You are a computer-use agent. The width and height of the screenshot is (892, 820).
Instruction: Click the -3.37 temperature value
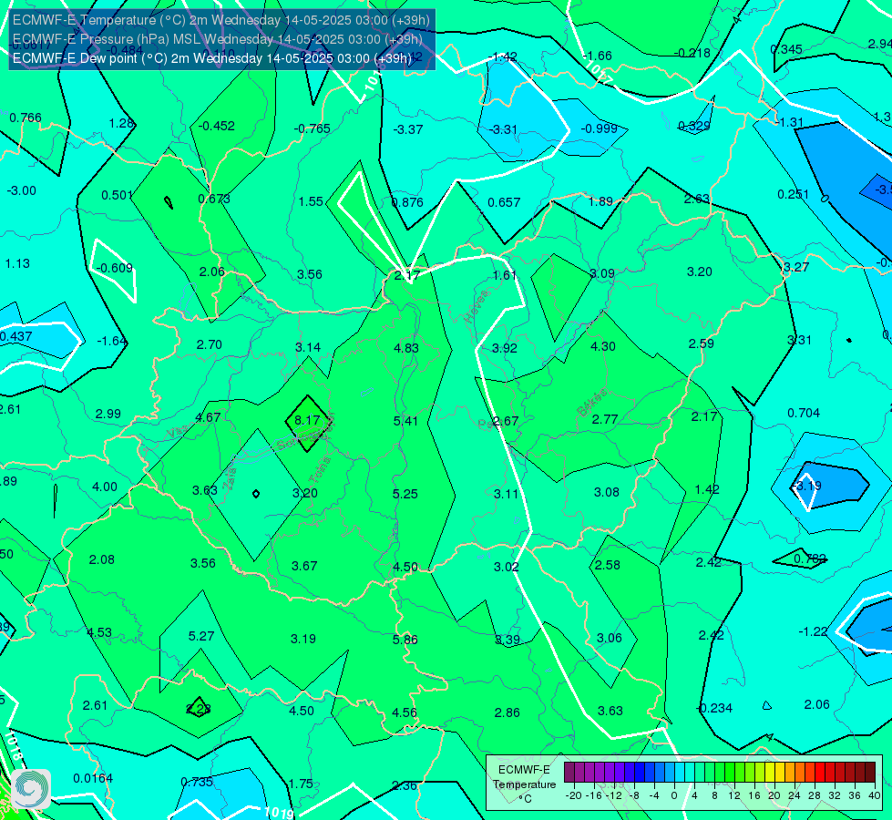pos(408,129)
